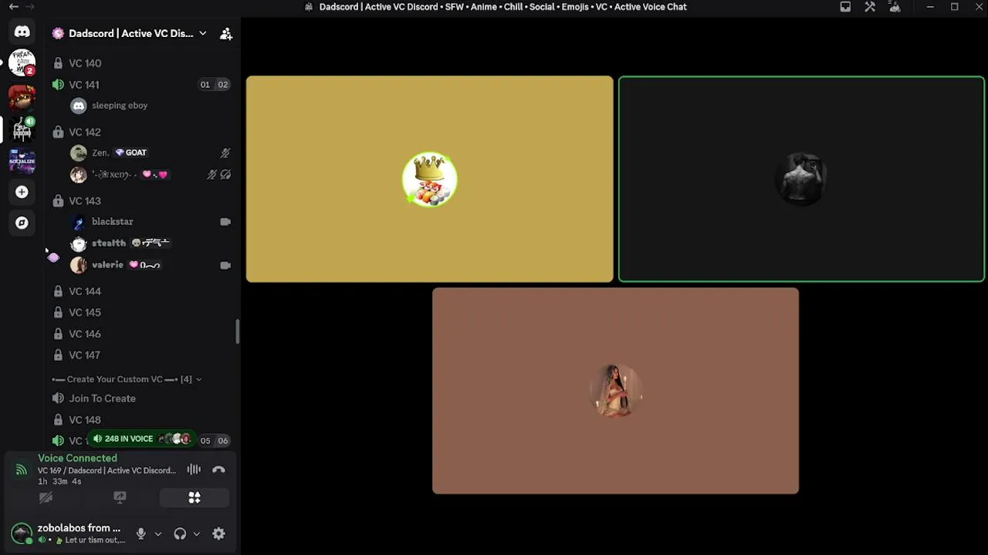This screenshot has width=988, height=555.
Task: Click the lock icon for VC 140
Action: [x=58, y=63]
